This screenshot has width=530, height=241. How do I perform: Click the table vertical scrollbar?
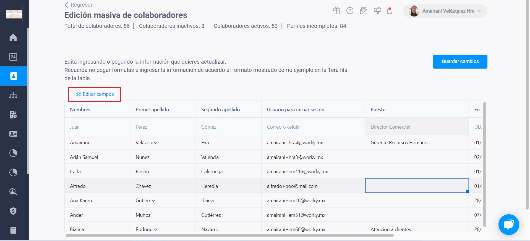coord(484,165)
